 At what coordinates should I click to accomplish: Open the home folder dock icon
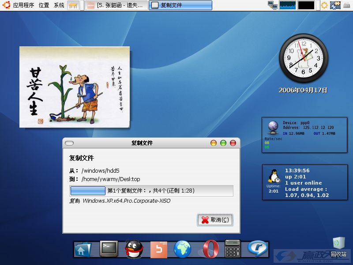point(83,250)
